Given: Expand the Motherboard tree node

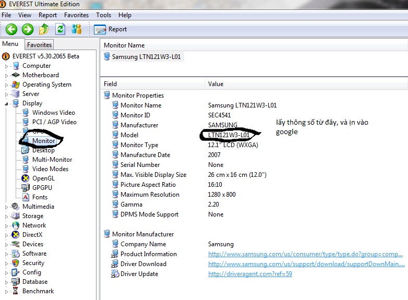Looking at the screenshot, I should pyautogui.click(x=7, y=76).
